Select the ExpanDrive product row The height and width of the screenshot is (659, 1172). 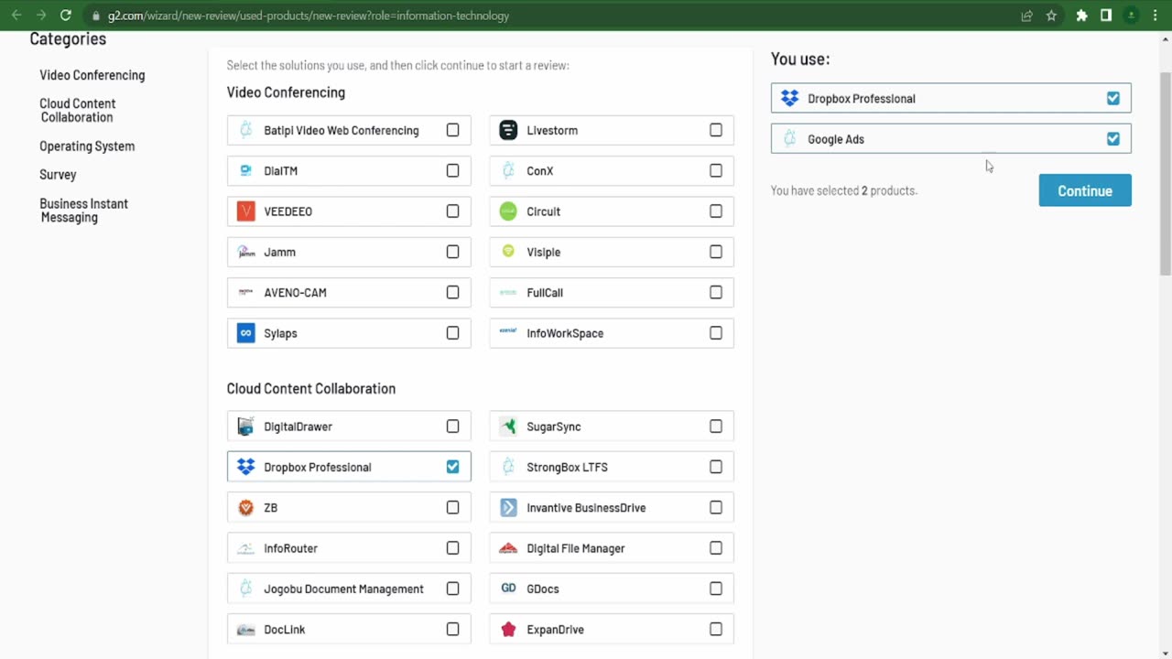click(612, 630)
